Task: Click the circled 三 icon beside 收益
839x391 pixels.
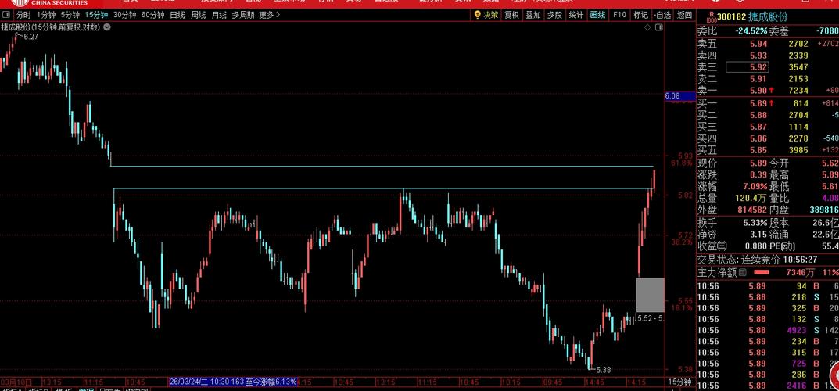Action: pyautogui.click(x=723, y=246)
